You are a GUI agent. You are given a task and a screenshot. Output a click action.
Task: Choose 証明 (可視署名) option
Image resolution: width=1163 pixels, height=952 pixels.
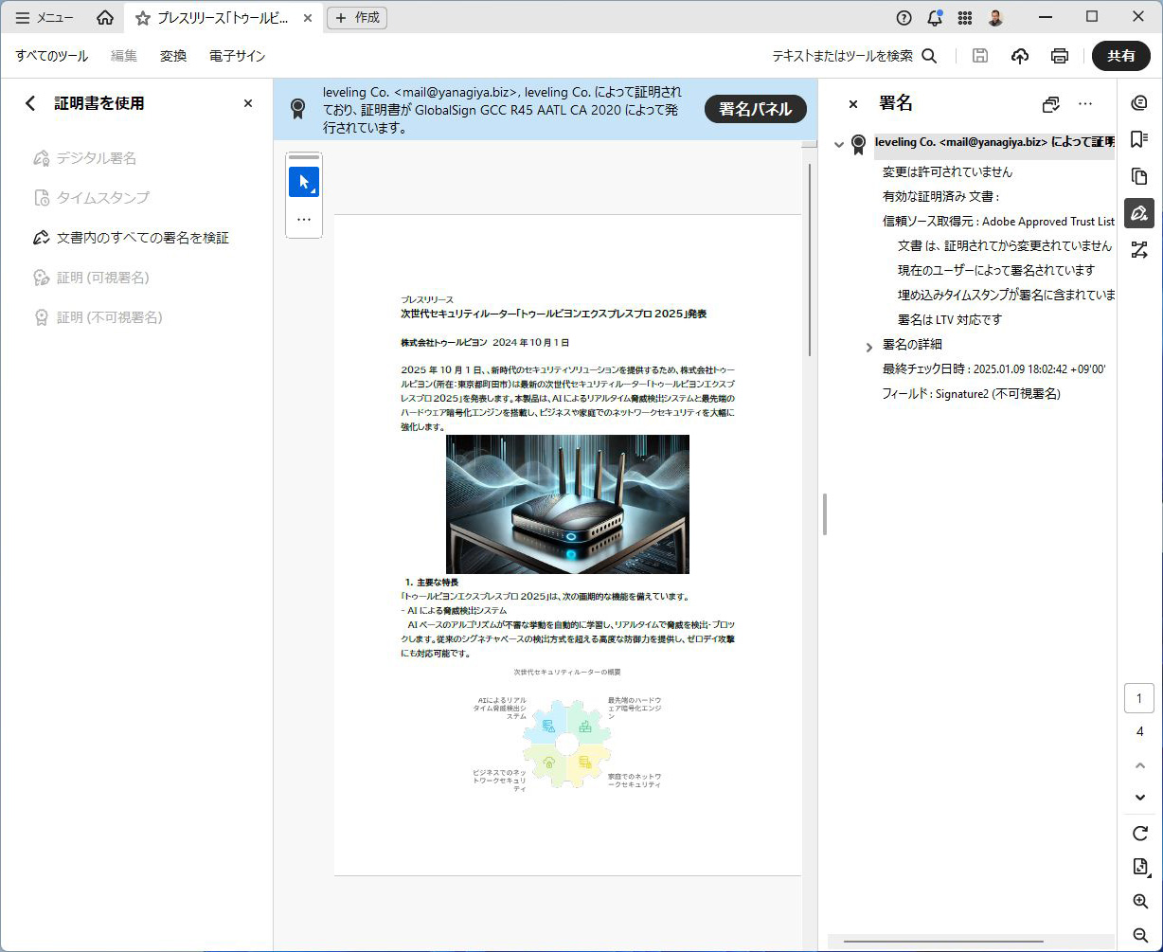[x=91, y=278]
